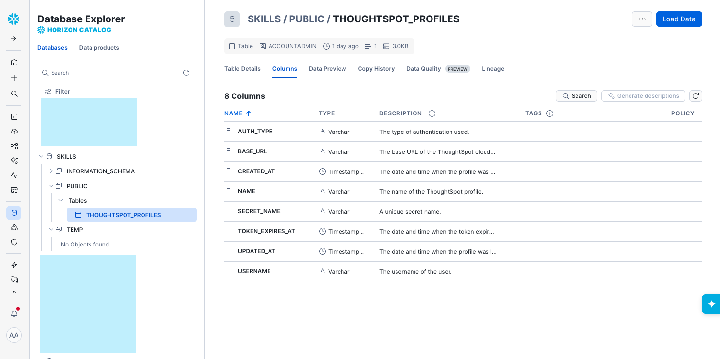Open the blue floating assistant sparkle button

(711, 304)
